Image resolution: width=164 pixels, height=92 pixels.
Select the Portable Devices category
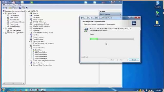click(x=38, y=39)
